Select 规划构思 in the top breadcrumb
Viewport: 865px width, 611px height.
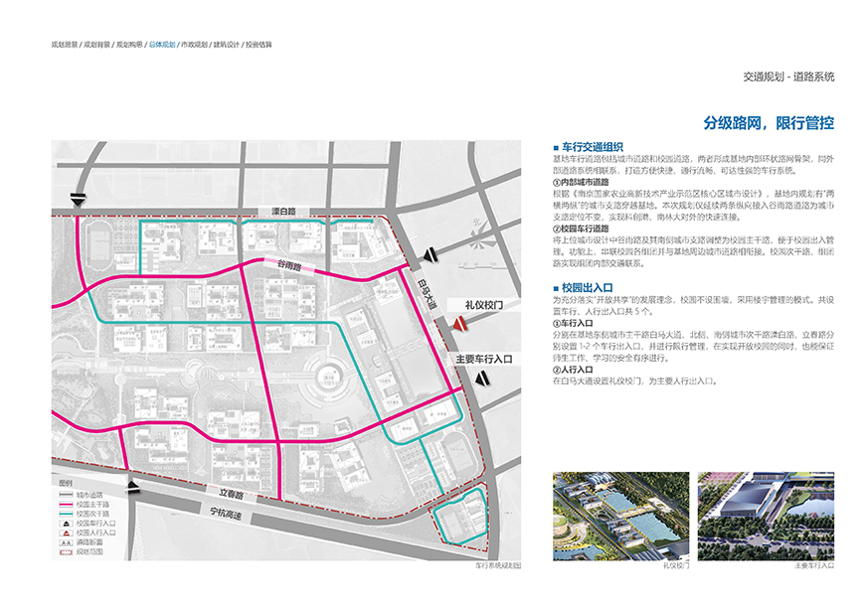pos(129,45)
